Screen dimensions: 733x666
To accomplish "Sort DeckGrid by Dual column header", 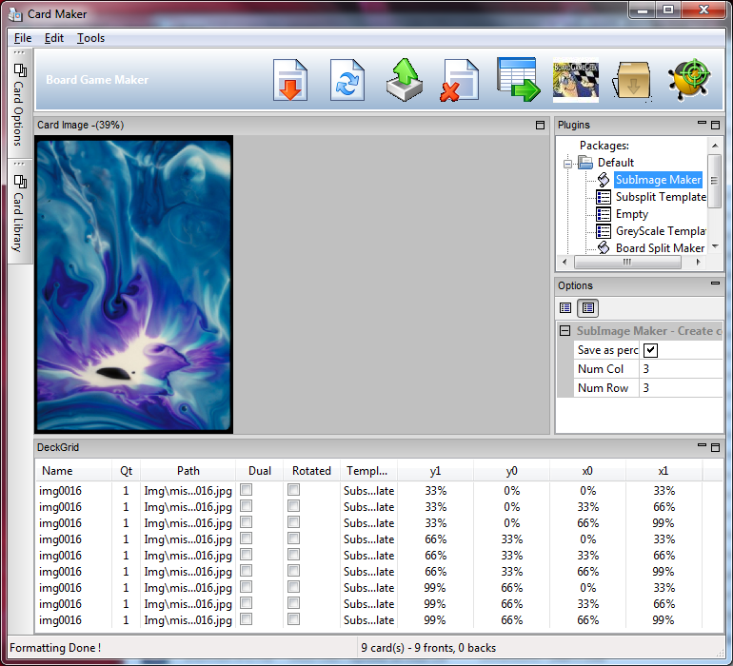I will pyautogui.click(x=260, y=471).
